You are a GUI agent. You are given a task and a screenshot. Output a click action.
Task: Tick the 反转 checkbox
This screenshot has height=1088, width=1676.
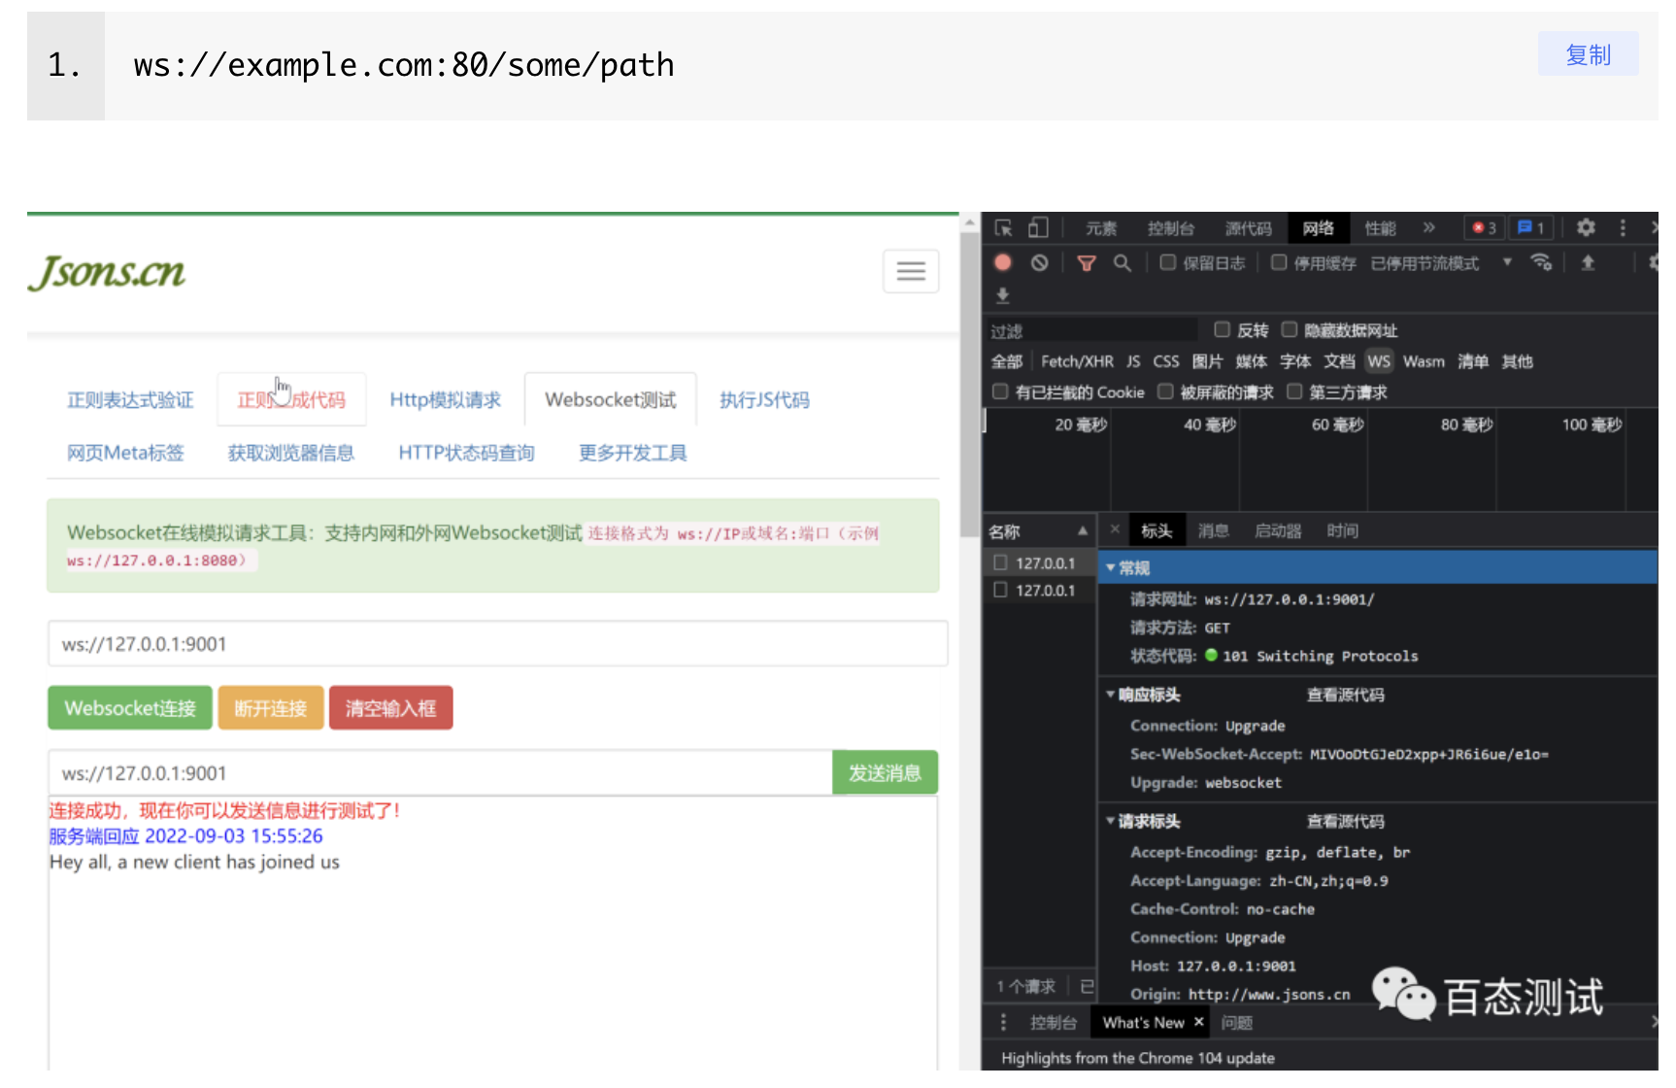1223,329
